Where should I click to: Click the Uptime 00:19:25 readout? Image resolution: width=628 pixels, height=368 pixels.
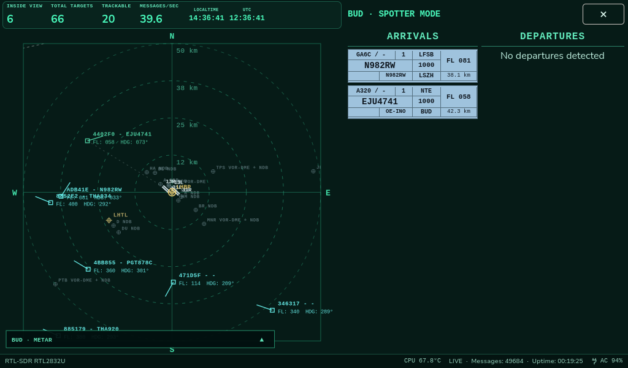[x=557, y=361]
